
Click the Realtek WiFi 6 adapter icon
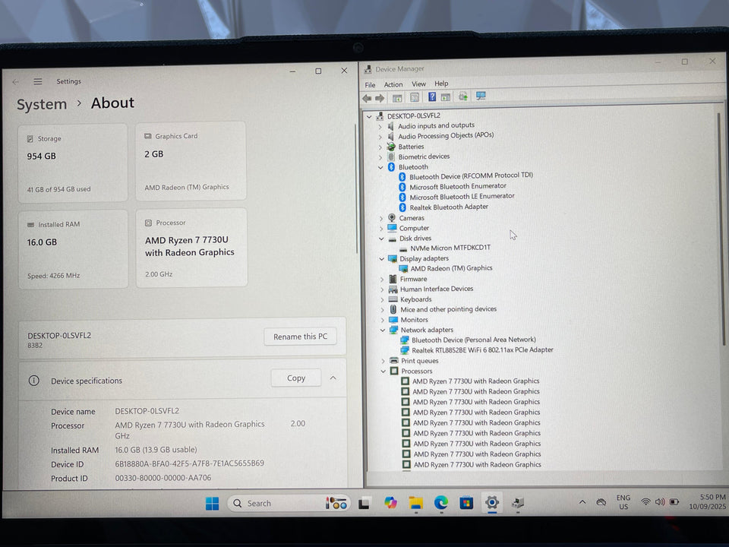(405, 350)
